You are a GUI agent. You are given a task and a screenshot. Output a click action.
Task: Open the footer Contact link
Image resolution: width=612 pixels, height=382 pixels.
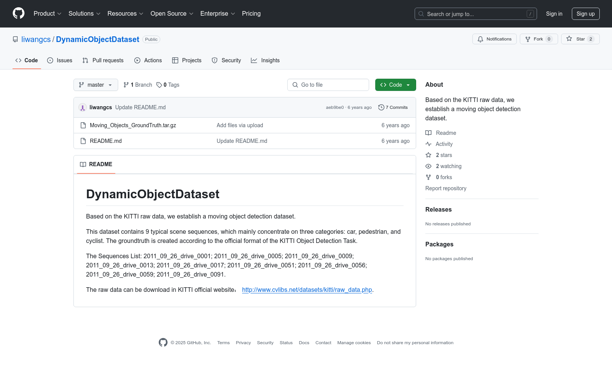pos(323,343)
